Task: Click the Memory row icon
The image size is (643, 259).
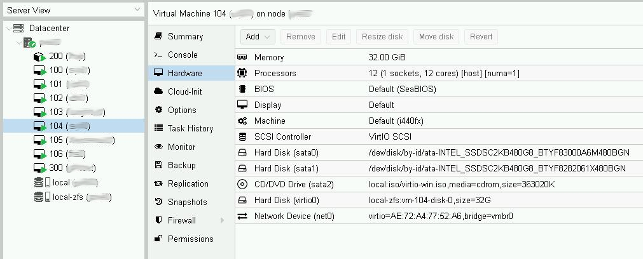Action: (x=242, y=58)
